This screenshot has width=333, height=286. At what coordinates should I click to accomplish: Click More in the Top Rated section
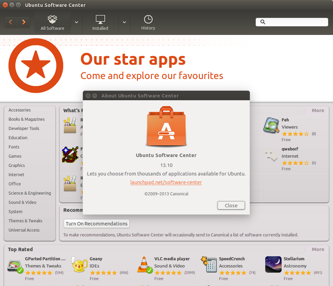(318, 249)
